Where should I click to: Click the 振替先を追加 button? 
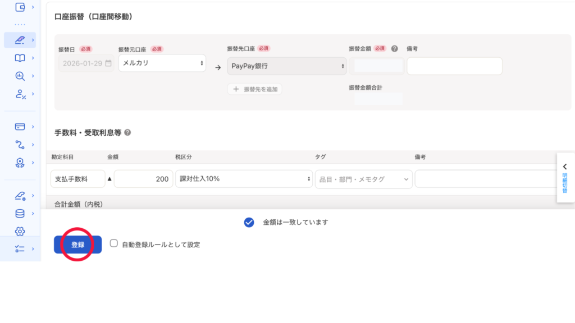[x=254, y=89]
